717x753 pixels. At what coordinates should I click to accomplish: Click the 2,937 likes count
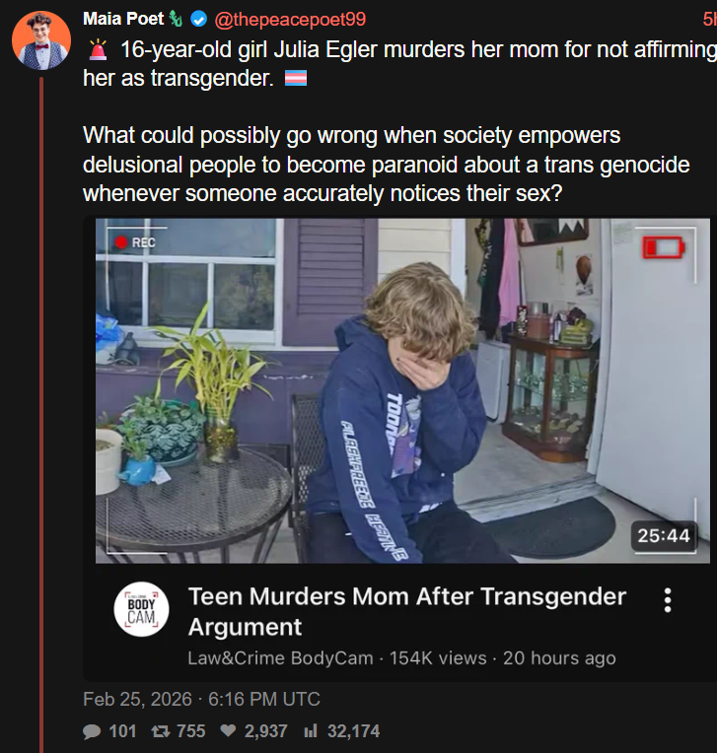[265, 731]
